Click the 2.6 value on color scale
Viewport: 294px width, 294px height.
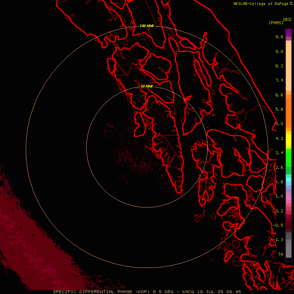point(279,168)
